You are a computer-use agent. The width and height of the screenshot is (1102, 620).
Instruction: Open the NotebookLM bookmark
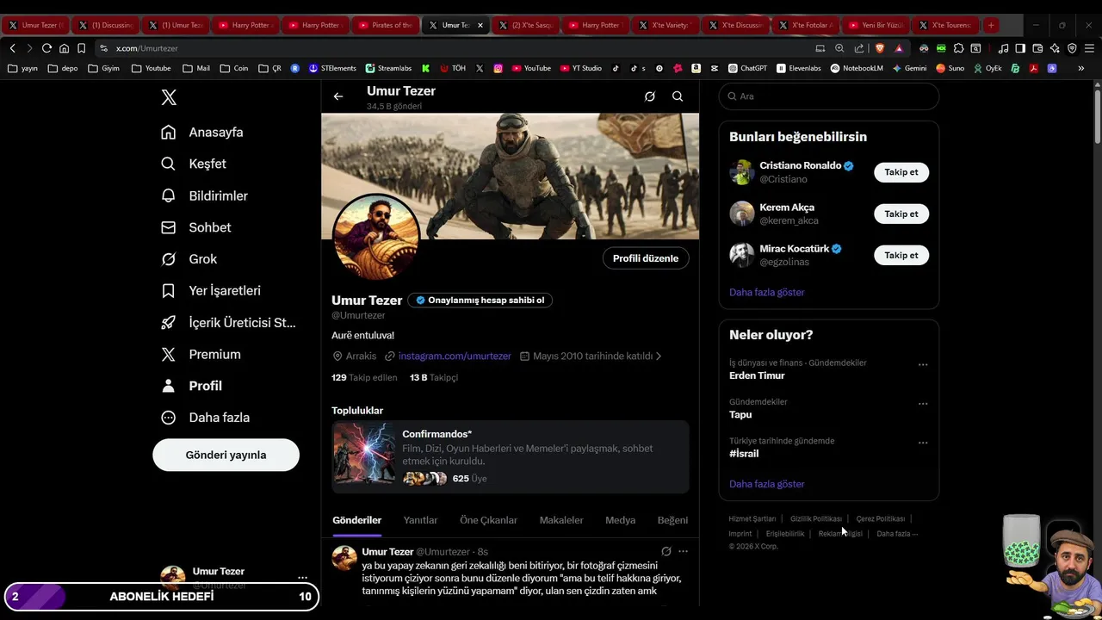click(857, 68)
